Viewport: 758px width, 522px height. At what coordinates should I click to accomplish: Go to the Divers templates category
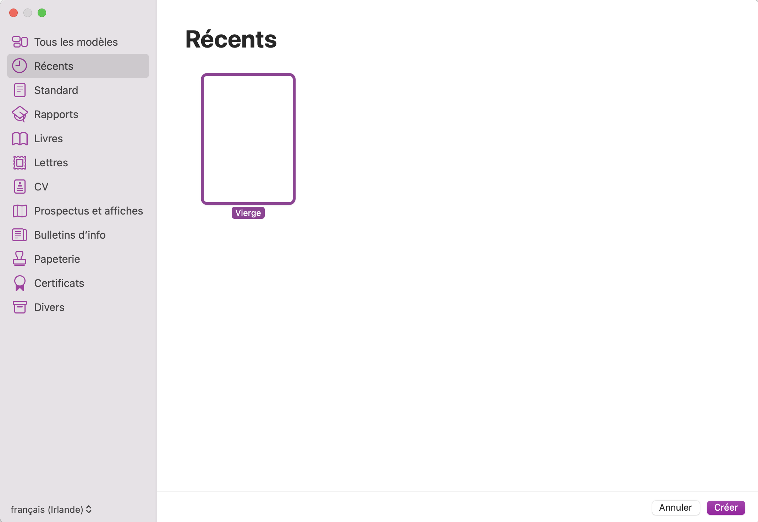point(49,307)
